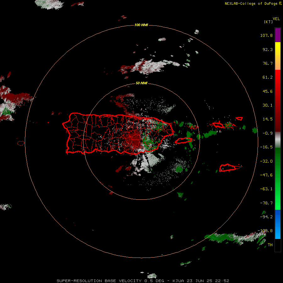
Task: Click the St. Croix island outline in the southeast
Action: 228,168
